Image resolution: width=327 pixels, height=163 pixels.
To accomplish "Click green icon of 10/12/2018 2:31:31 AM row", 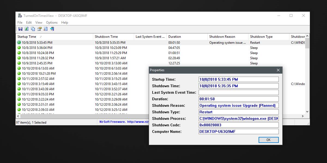I will pyautogui.click(x=19, y=104).
